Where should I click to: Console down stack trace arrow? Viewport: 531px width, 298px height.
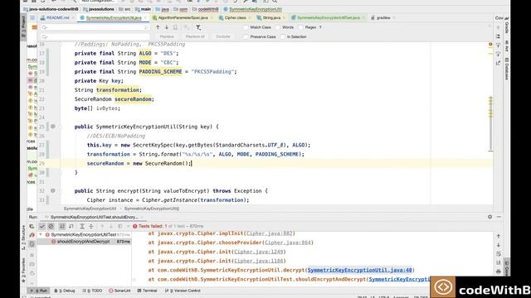(499, 245)
